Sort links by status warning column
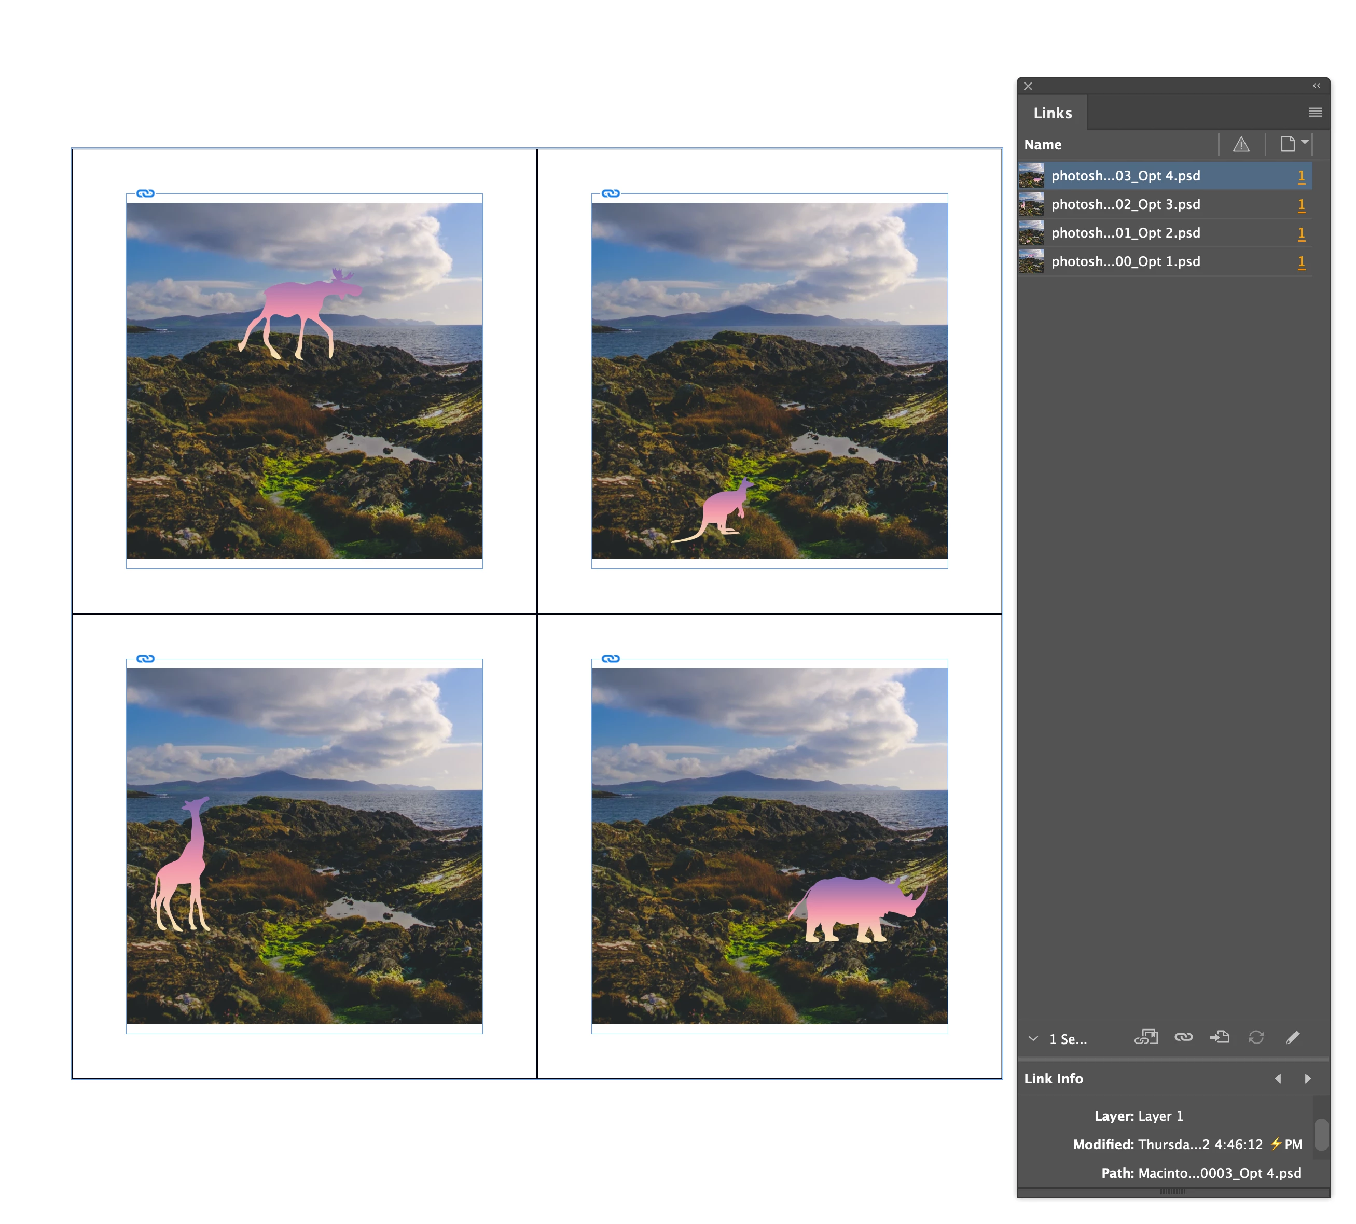This screenshot has width=1356, height=1224. point(1241,145)
